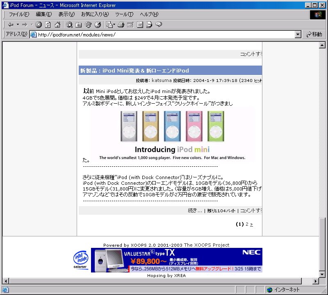
Task: Click the 続き... read more link
Action: 195,211
